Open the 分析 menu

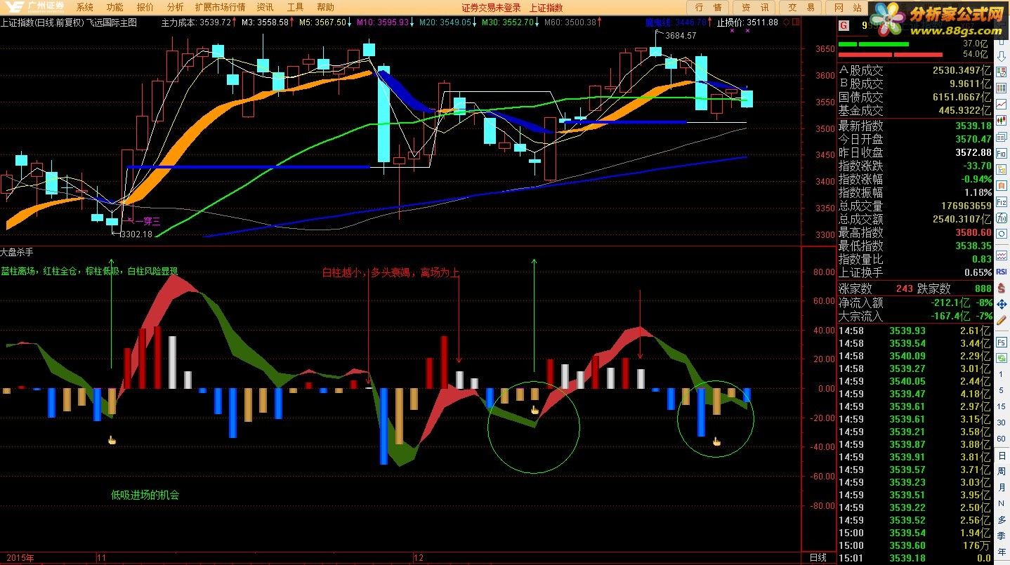point(176,7)
